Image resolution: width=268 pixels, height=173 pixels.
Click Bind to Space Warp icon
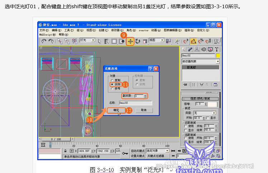pos(75,41)
